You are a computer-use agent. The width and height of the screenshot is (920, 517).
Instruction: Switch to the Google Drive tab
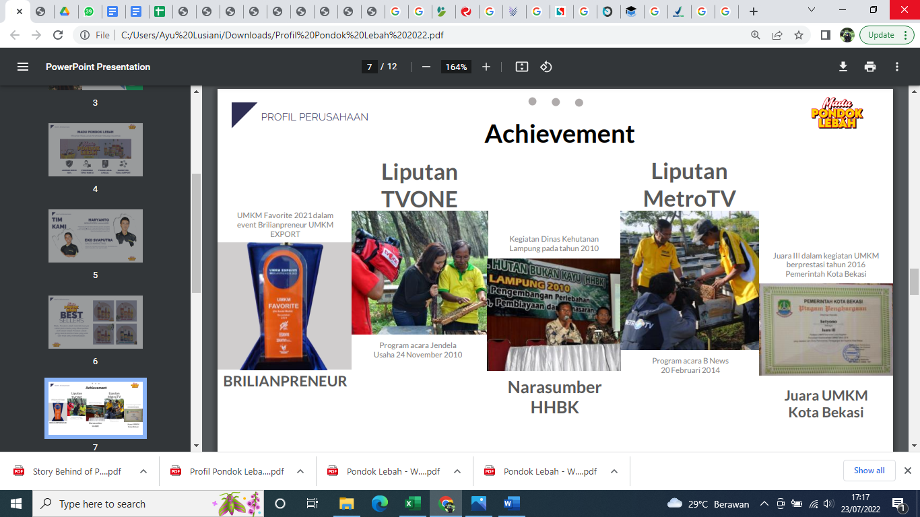tap(65, 11)
